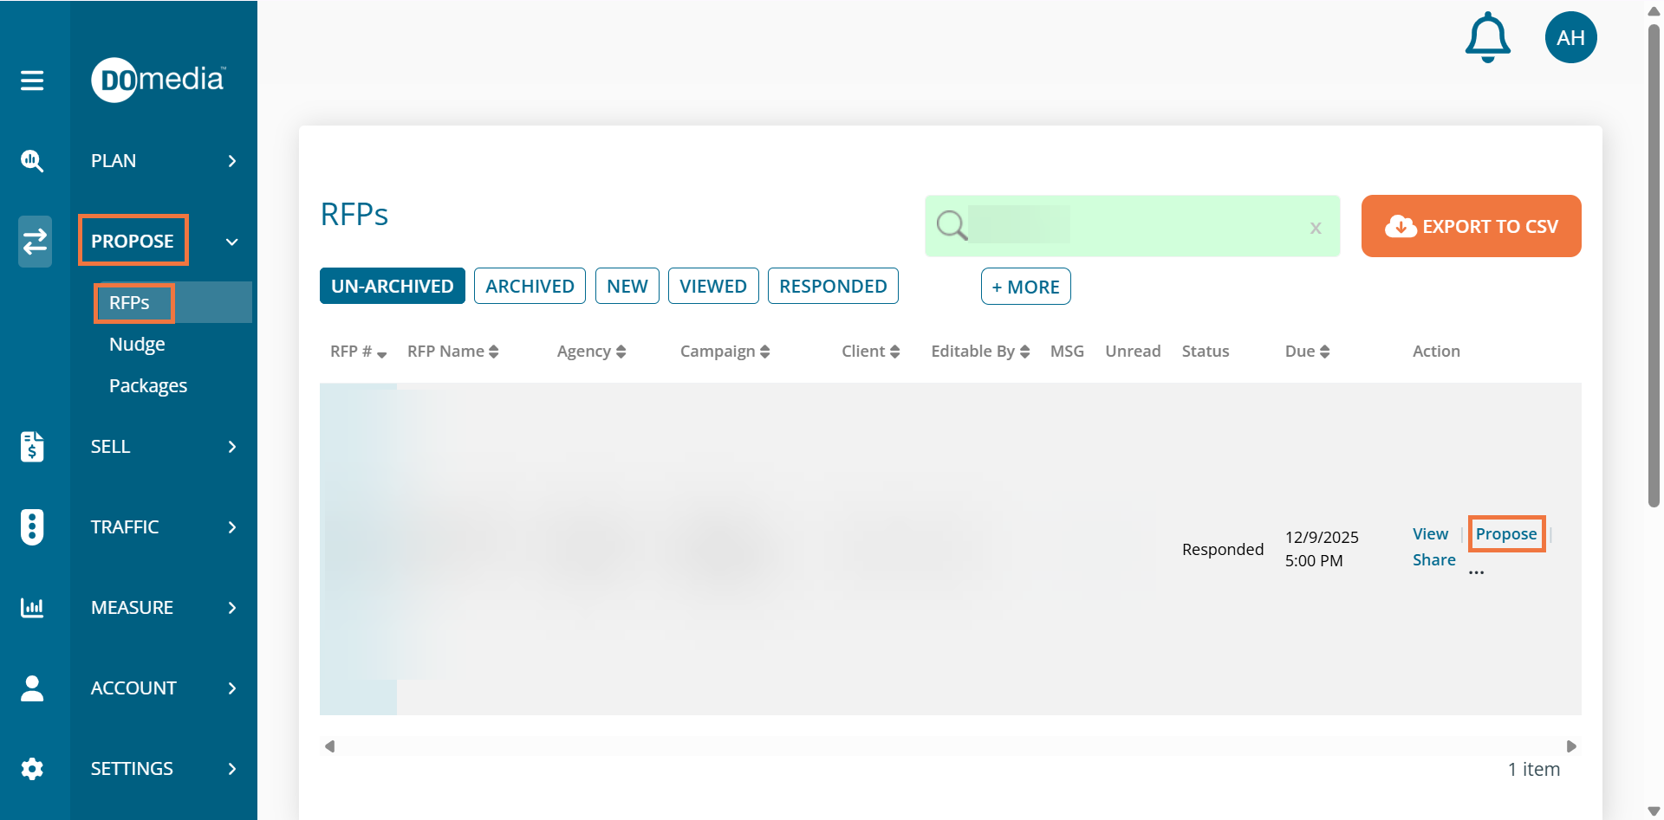The height and width of the screenshot is (820, 1664).
Task: Click the Propose arrows sidebar icon
Action: [35, 242]
